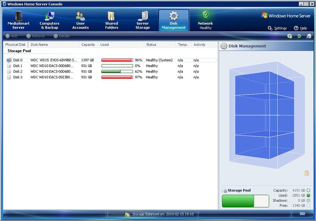Click the 3D blue disk stack graphic
Viewport: 316px width, 221px height.
click(267, 115)
